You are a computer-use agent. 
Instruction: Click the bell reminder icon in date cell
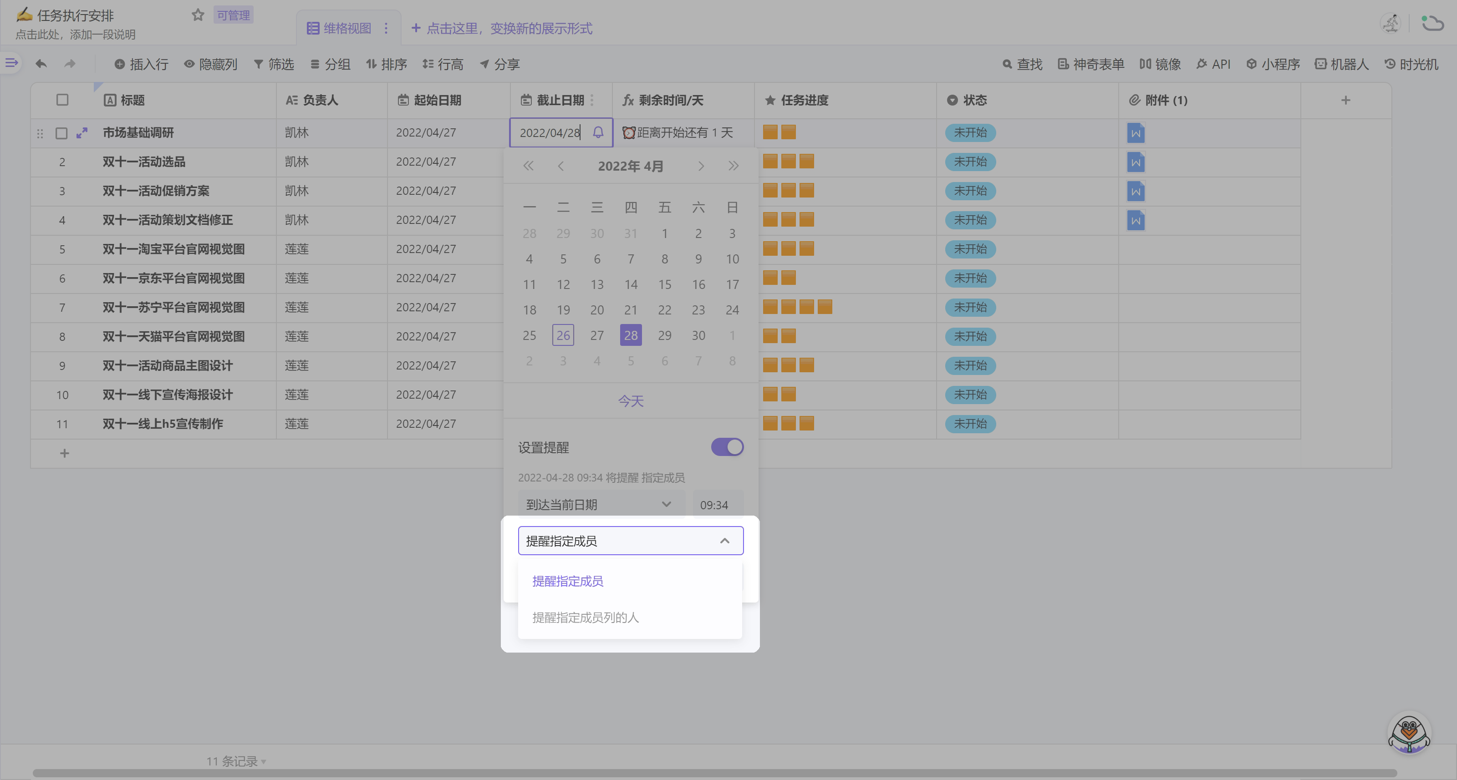598,132
